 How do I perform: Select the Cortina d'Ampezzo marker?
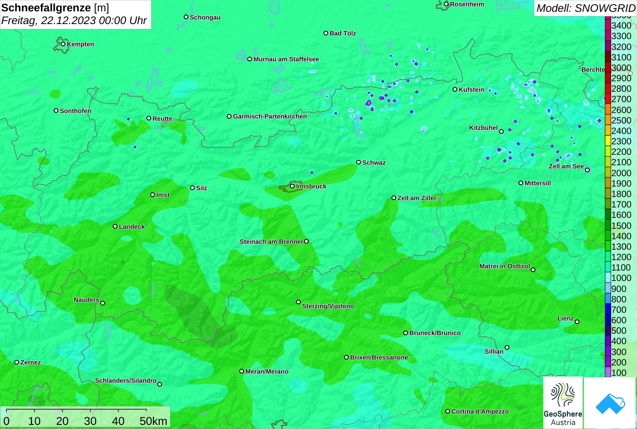tap(447, 411)
